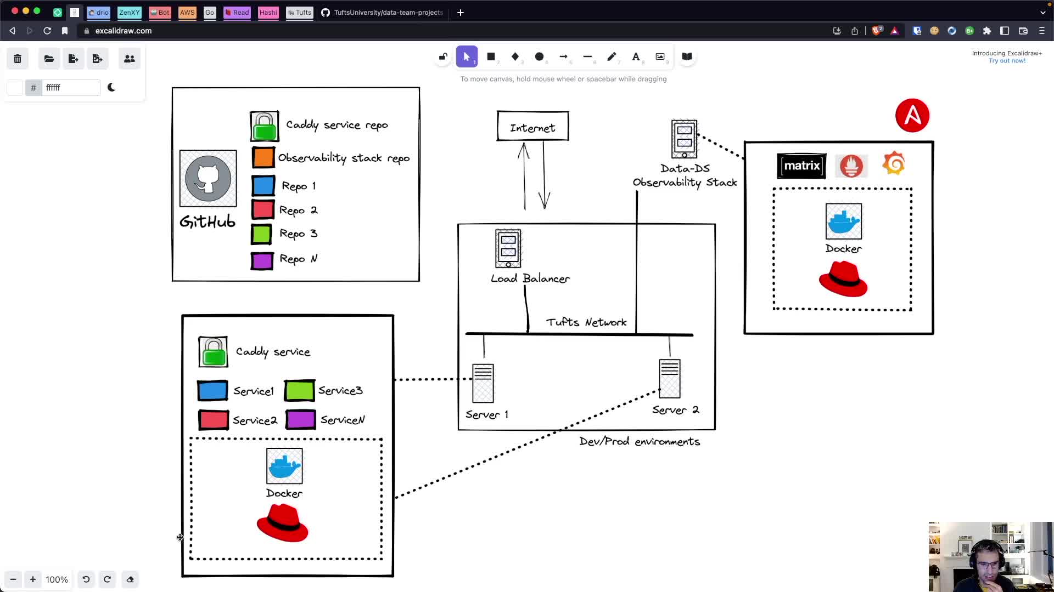Switch to the drio tab
Screen dimensions: 1054x592
click(99, 12)
